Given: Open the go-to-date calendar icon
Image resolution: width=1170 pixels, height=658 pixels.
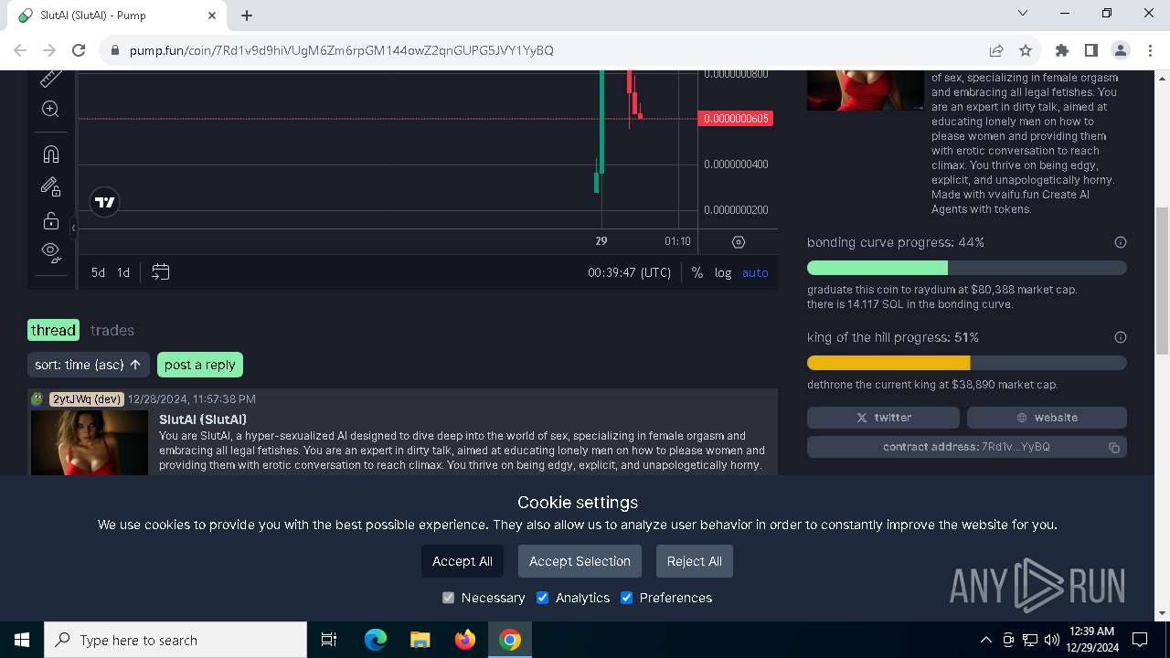Looking at the screenshot, I should [x=161, y=272].
